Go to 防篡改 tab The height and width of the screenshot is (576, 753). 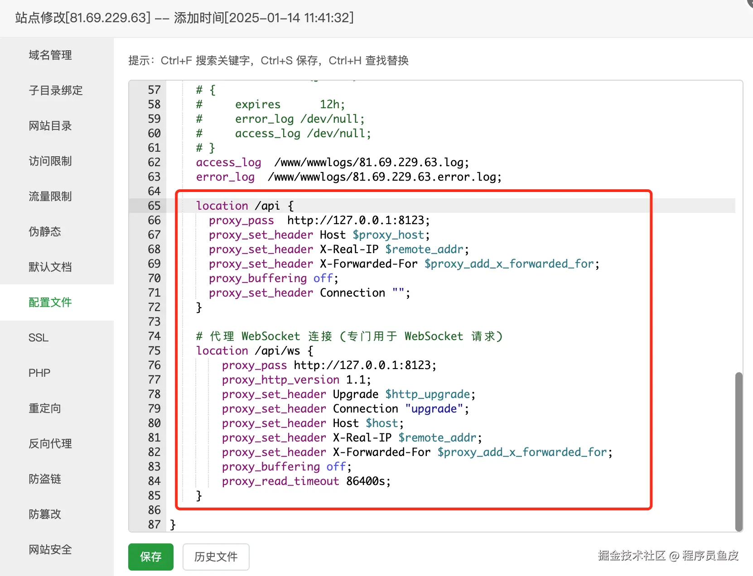(x=45, y=514)
